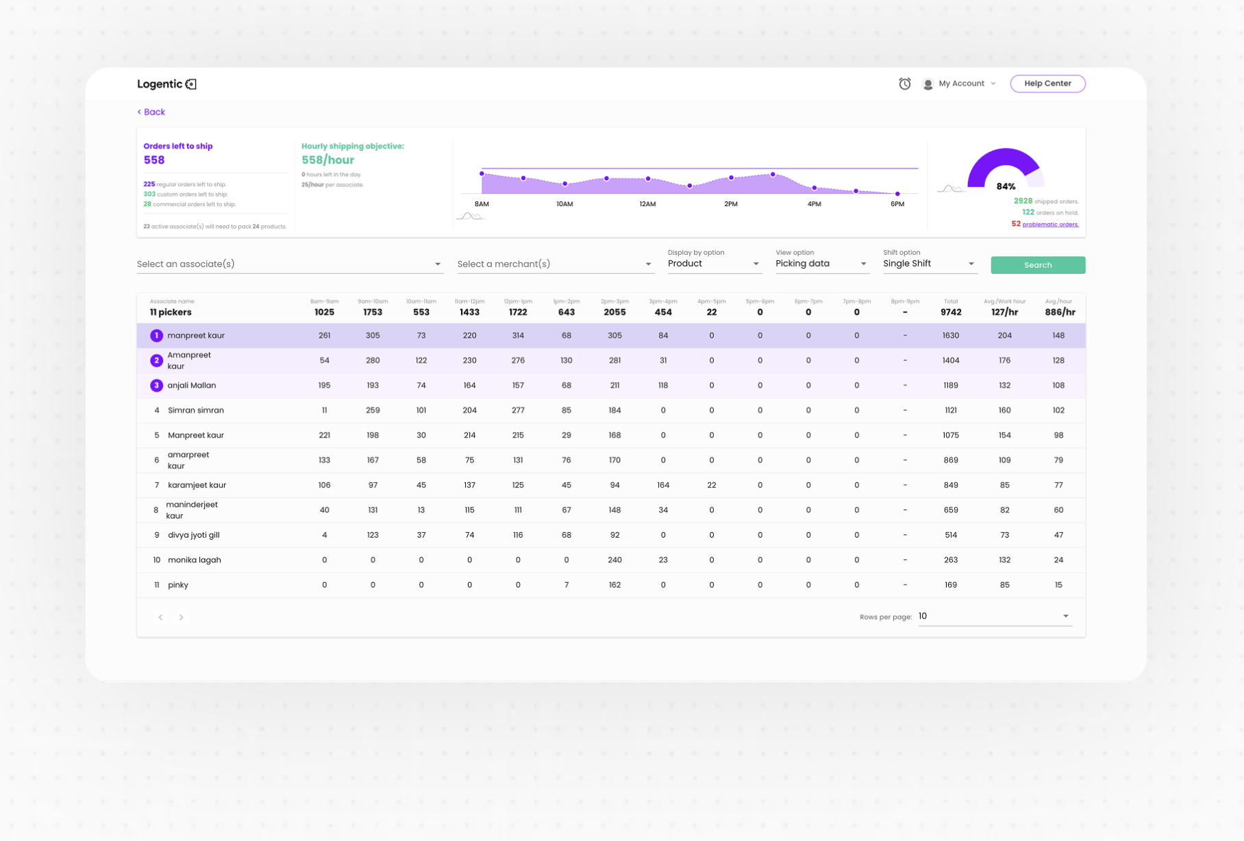The width and height of the screenshot is (1244, 841).
Task: Go to next table page arrow
Action: pyautogui.click(x=181, y=617)
